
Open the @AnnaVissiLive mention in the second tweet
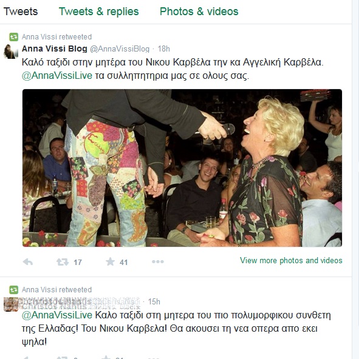pos(57,315)
